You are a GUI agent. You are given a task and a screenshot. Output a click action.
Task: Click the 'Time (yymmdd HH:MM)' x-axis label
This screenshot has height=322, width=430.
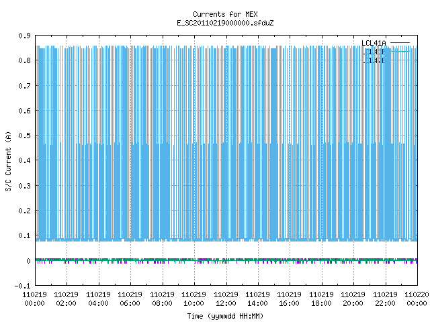click(x=225, y=316)
